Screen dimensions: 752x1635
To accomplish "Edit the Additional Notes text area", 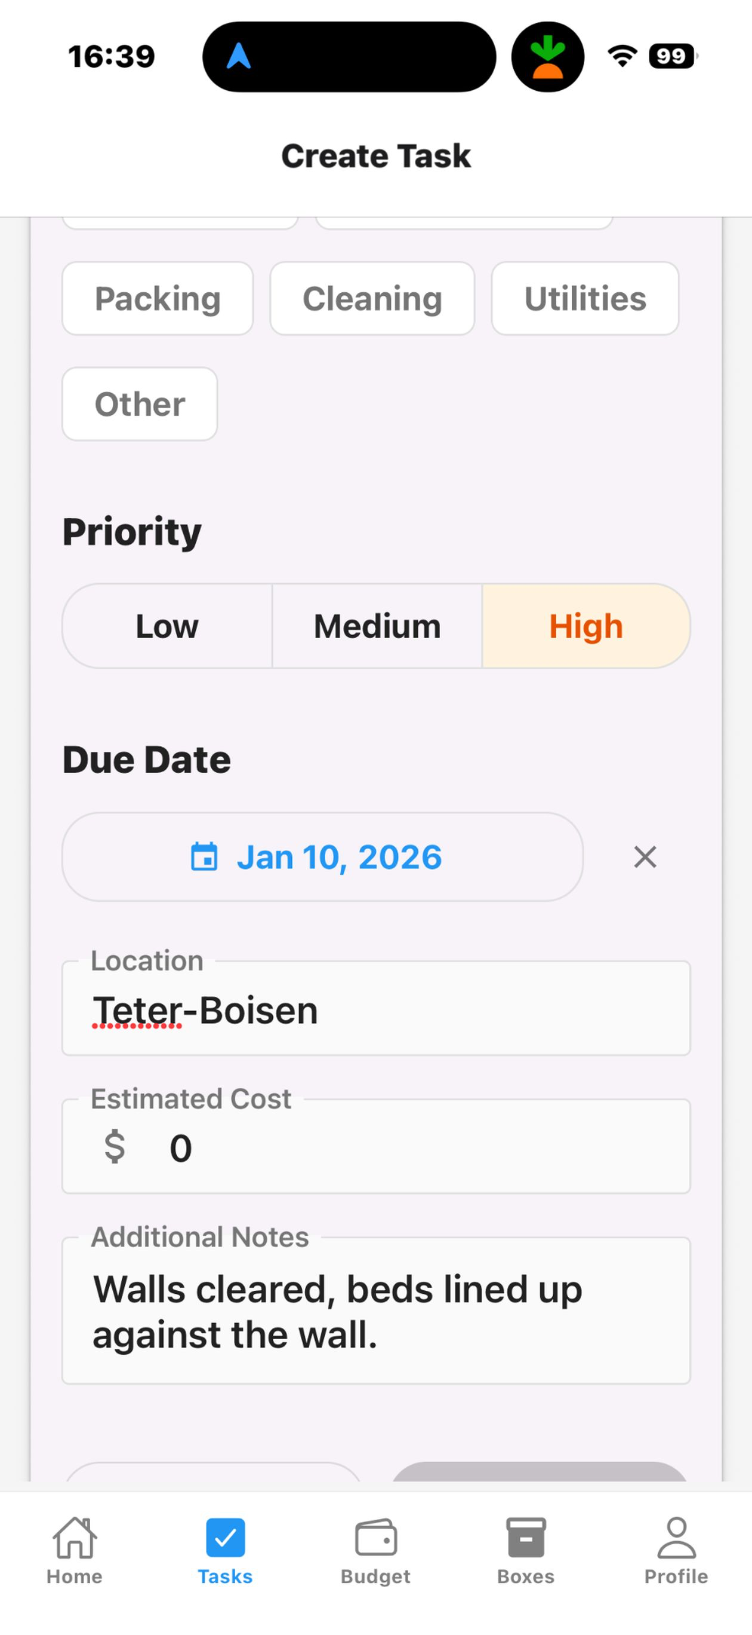I will click(x=376, y=1310).
